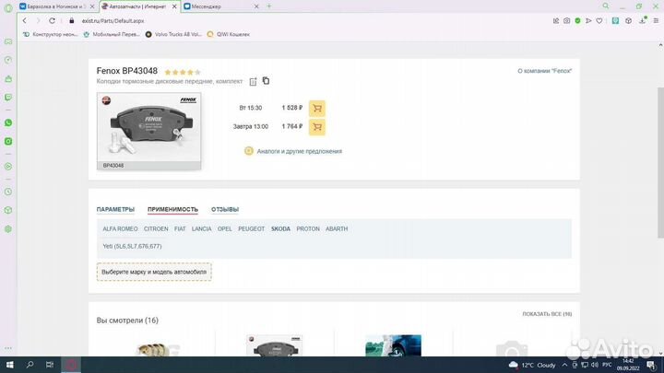Copy the part number with the copy icon
The height and width of the screenshot is (373, 664).
coord(266,81)
